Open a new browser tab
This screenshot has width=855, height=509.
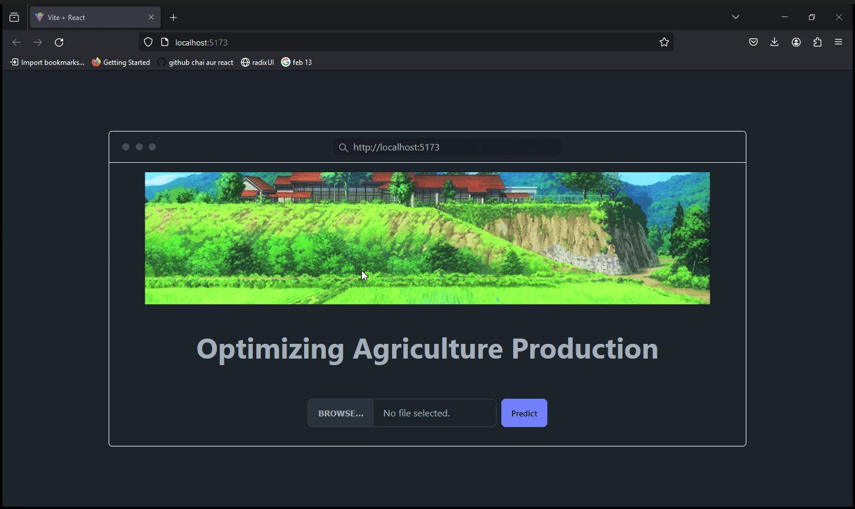pos(173,18)
